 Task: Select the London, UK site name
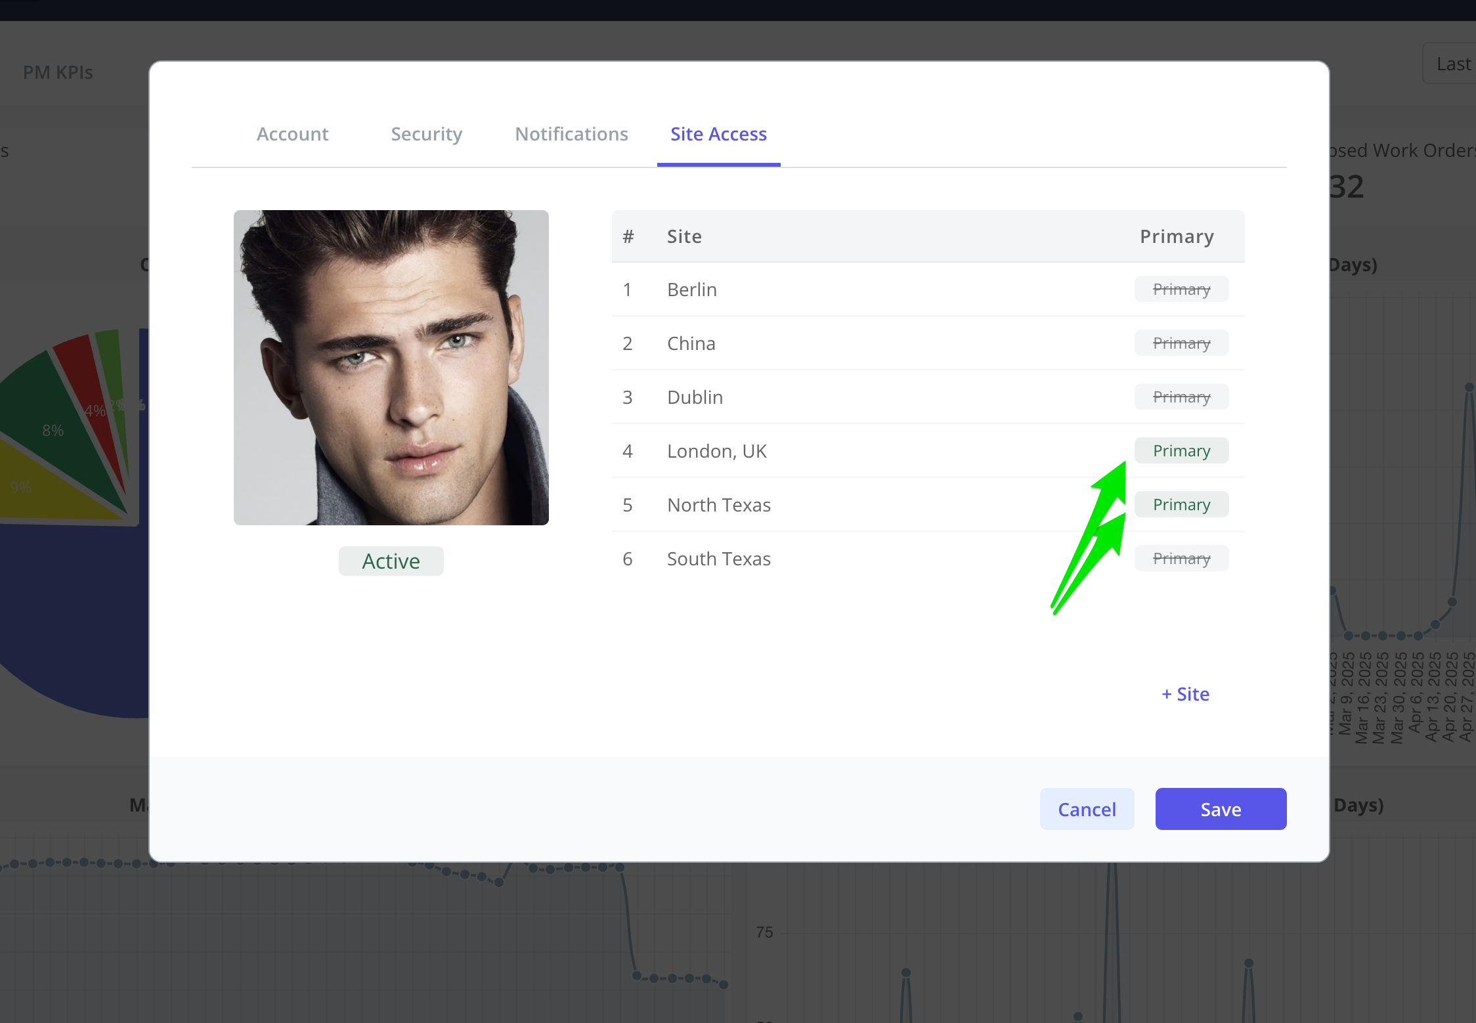point(716,451)
